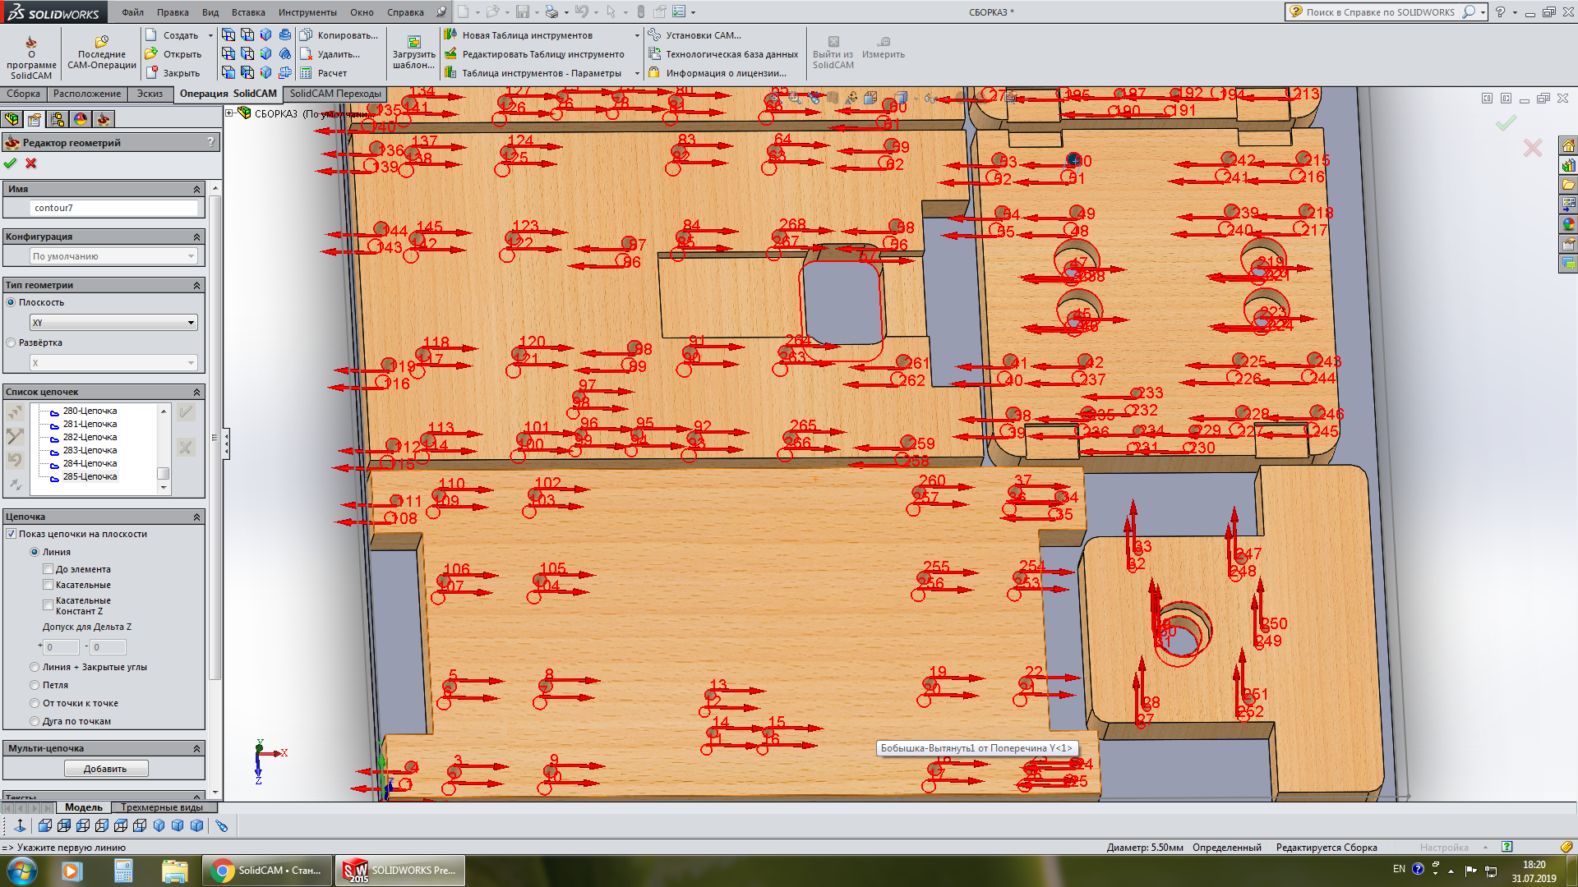
Task: Click the Расчет calculator icon
Action: pos(306,73)
